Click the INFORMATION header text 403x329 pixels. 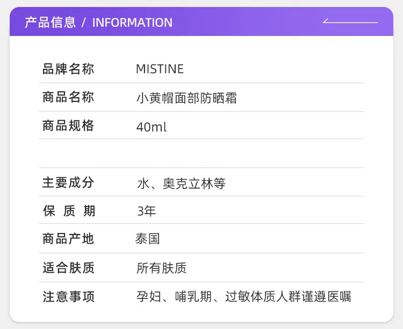[132, 23]
